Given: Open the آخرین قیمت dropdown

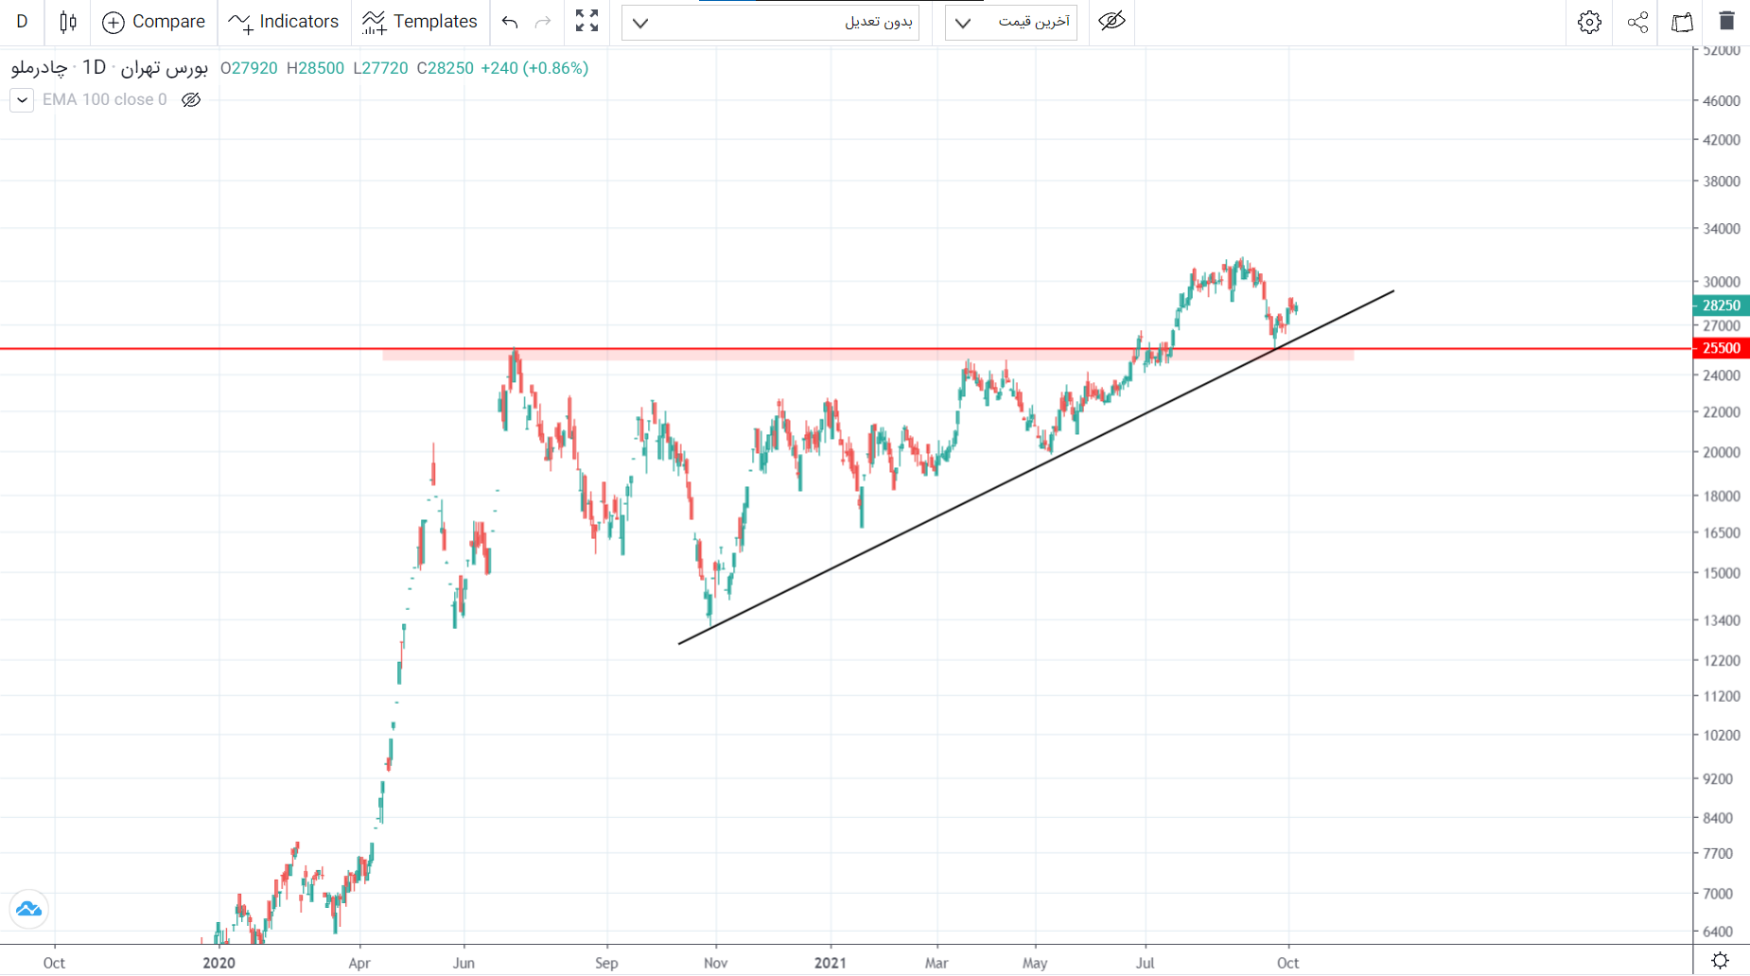Looking at the screenshot, I should 1010,22.
